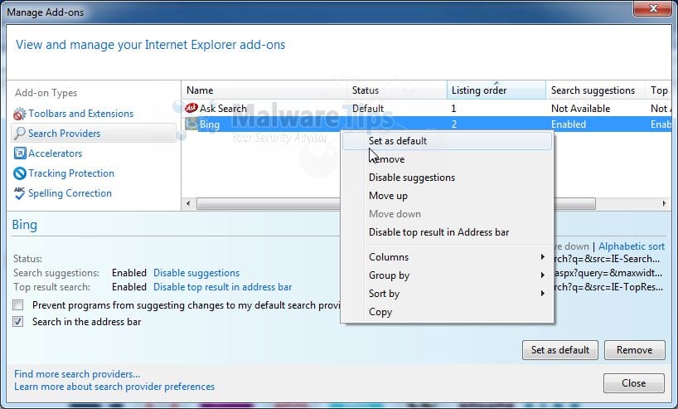Image resolution: width=678 pixels, height=409 pixels.
Task: Click the Not Available suggestions cell
Action: pyautogui.click(x=580, y=109)
